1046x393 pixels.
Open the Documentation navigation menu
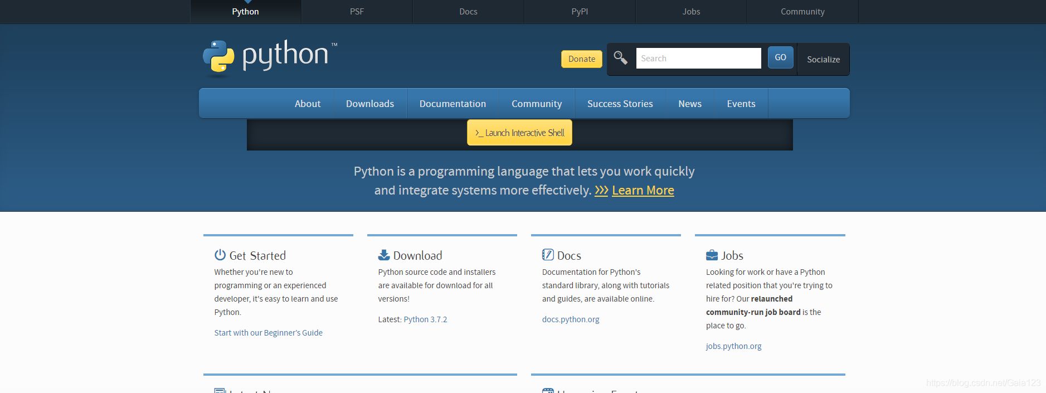453,104
